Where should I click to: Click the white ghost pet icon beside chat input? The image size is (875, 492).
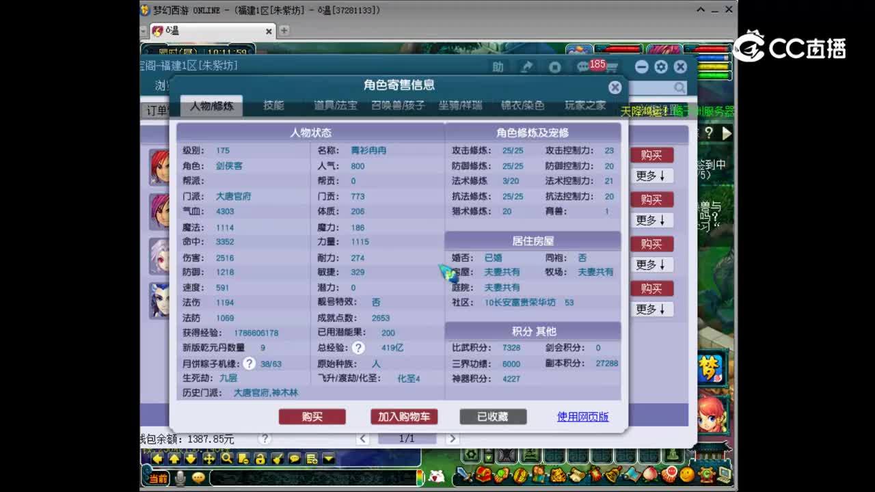pos(436,476)
